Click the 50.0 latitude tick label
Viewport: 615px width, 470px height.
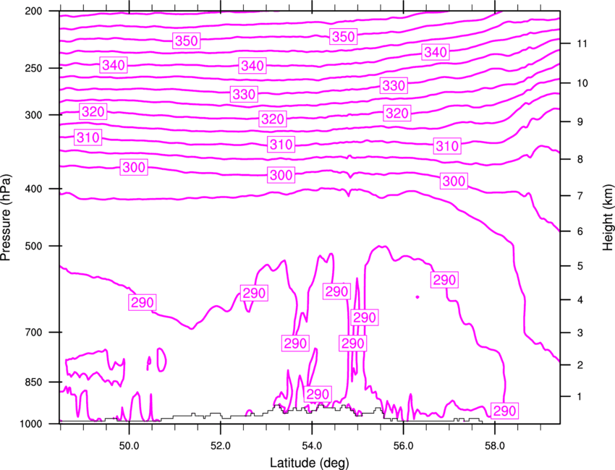(129, 446)
